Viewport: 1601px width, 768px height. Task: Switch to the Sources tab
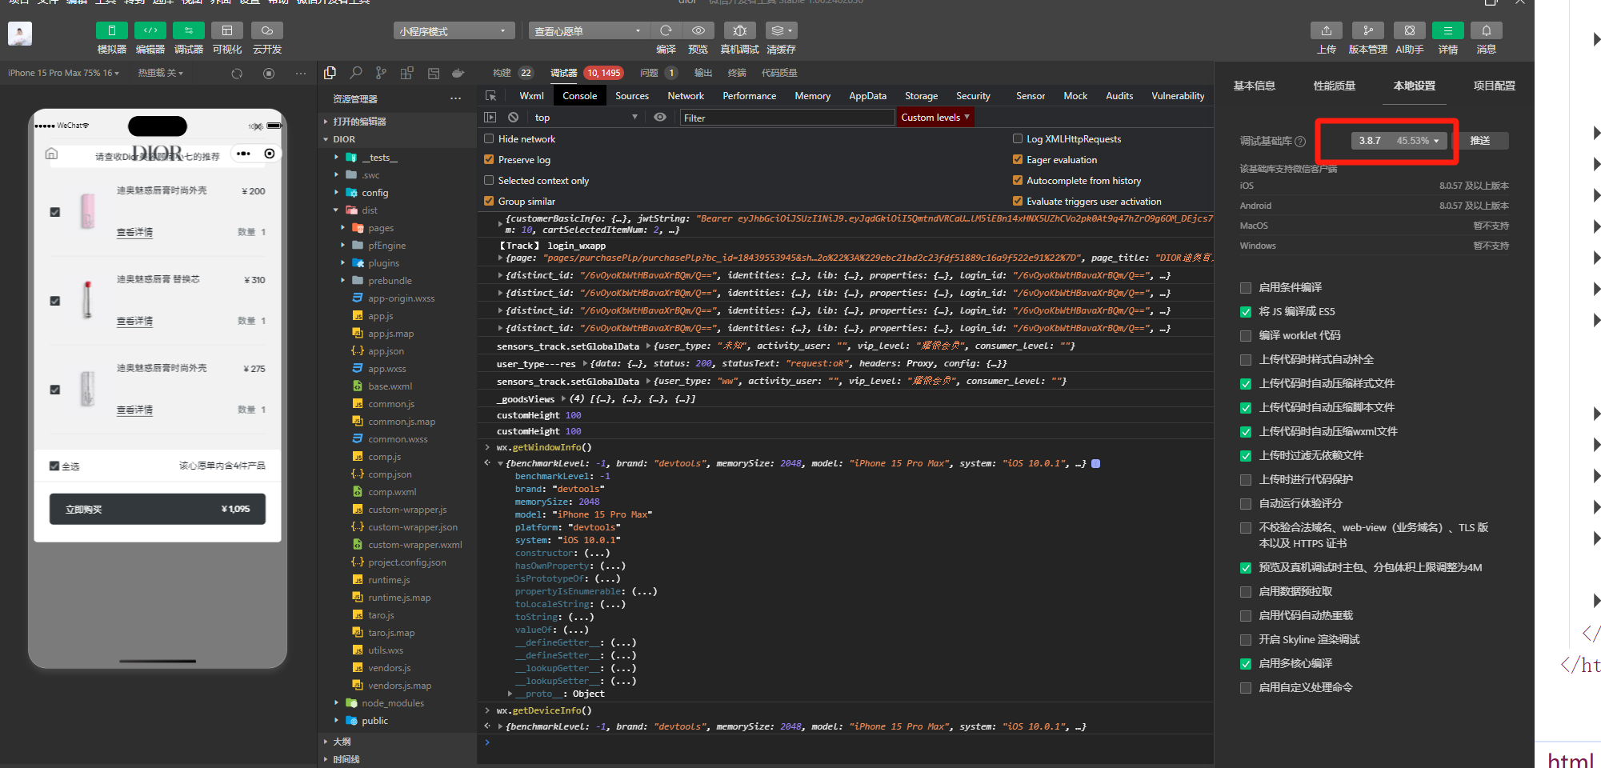632,96
